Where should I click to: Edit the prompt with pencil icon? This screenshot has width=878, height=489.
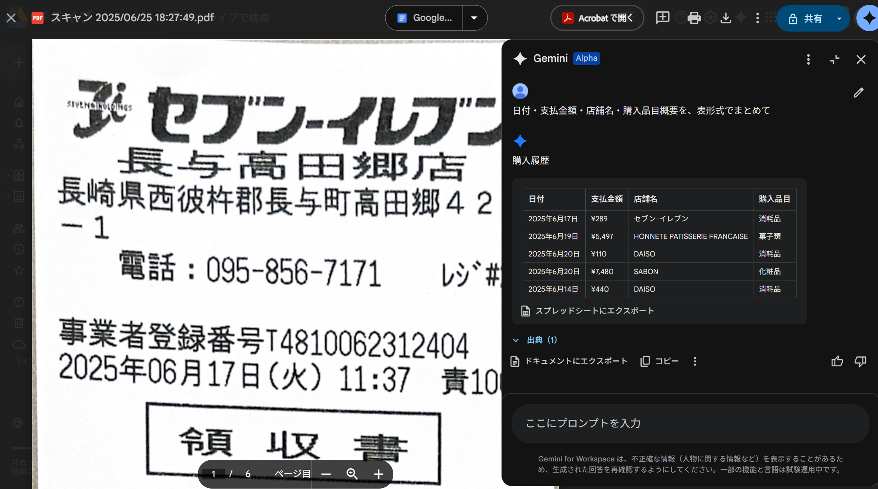[858, 93]
